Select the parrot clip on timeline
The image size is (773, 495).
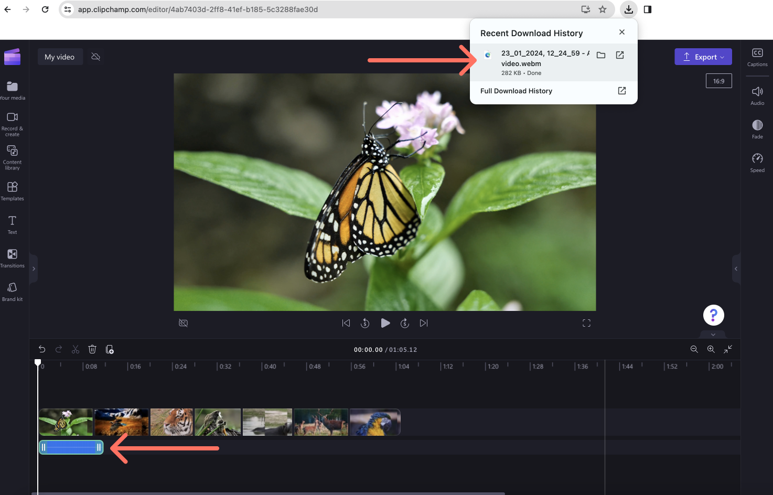(375, 422)
